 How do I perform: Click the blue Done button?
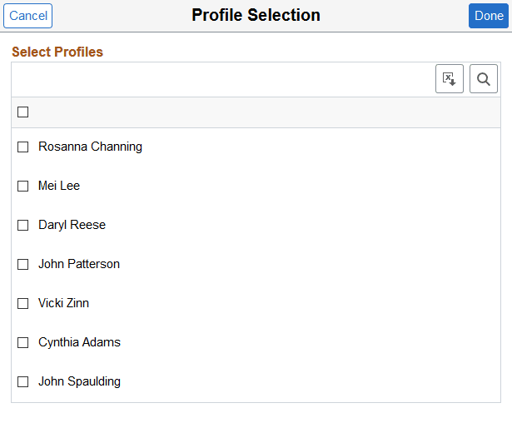(x=489, y=16)
